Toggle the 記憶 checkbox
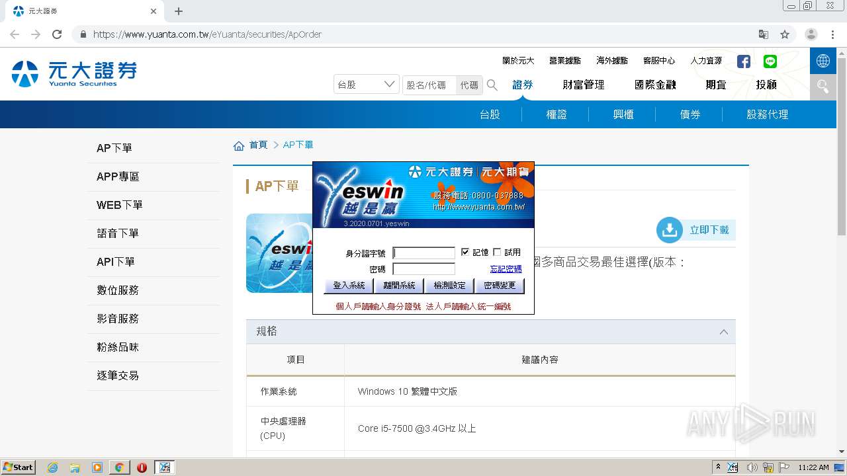 (465, 252)
